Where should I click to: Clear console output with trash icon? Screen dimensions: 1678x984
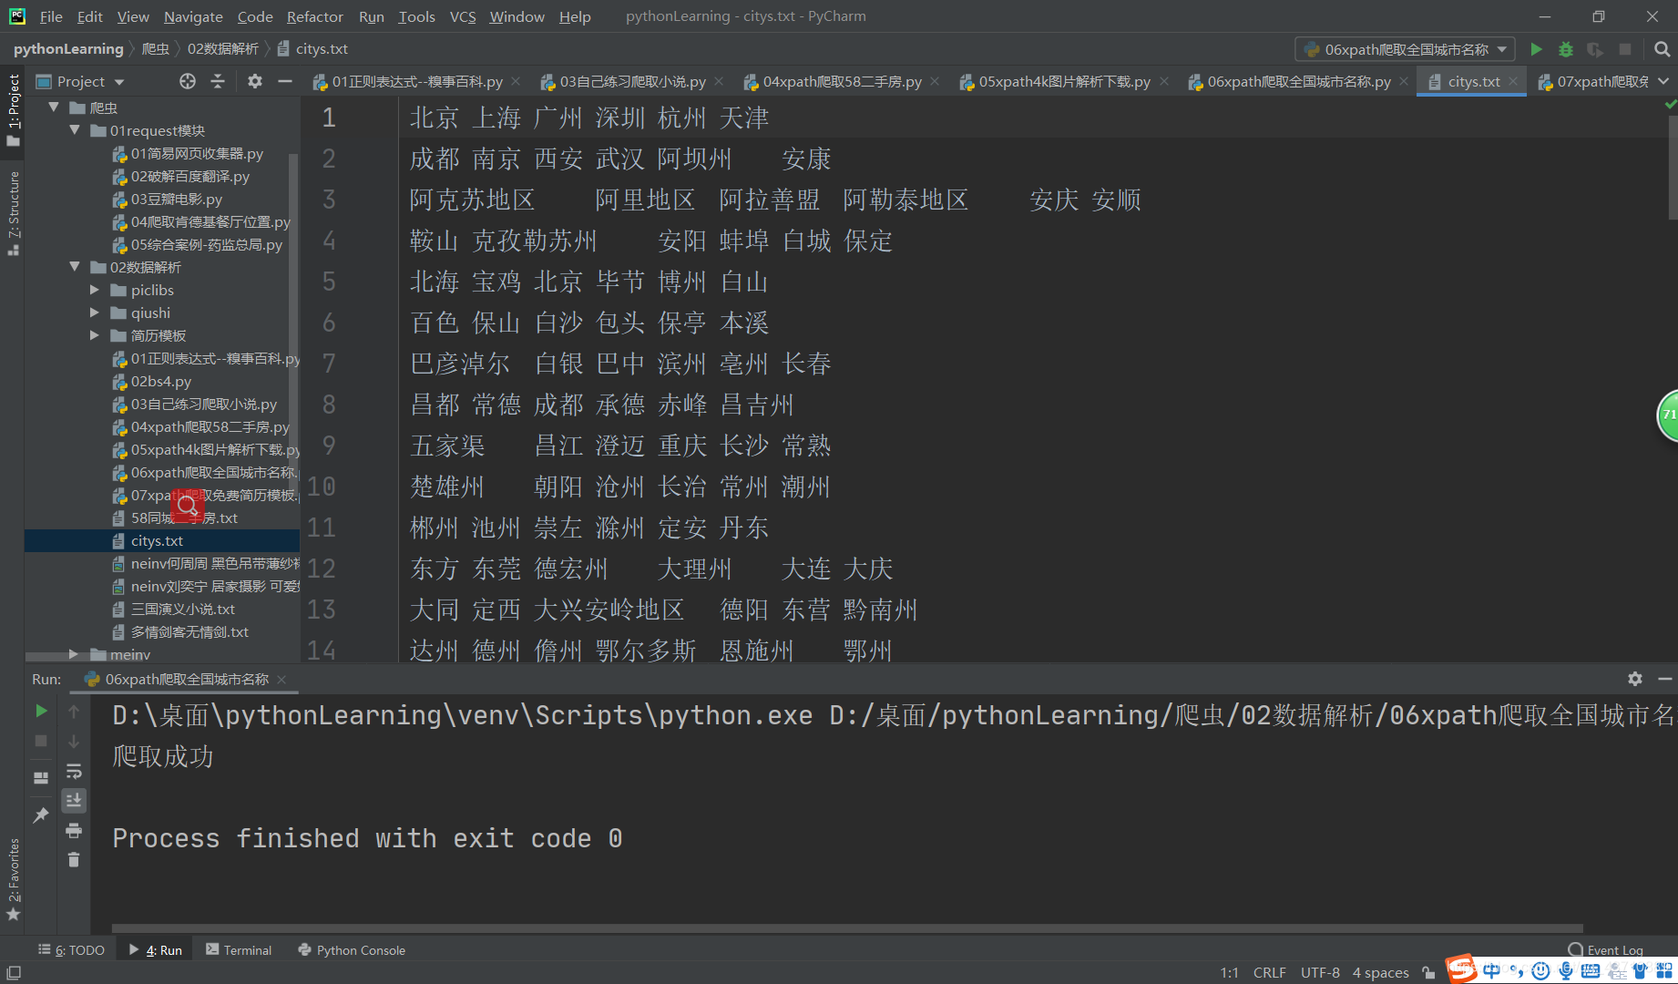(x=74, y=859)
